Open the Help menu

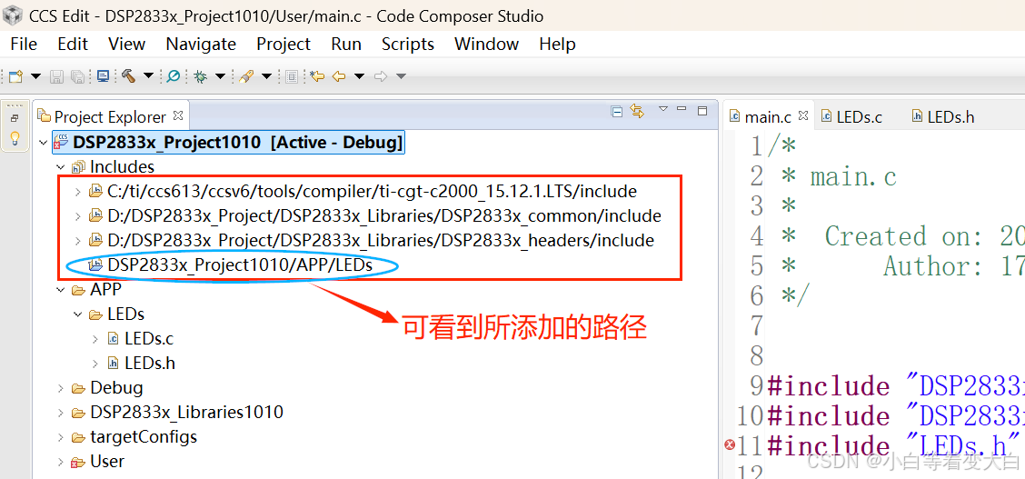click(x=557, y=44)
